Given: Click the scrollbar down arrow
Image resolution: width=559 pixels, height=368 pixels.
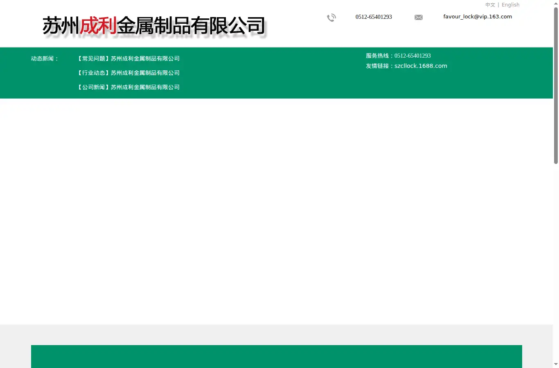Looking at the screenshot, I should [556, 364].
